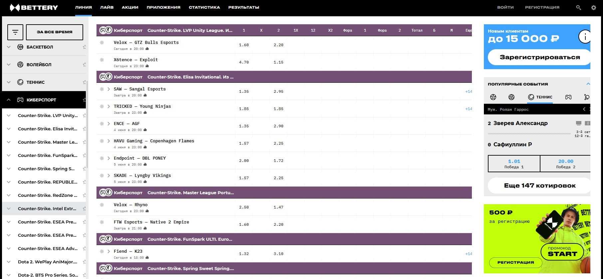603x279 pixels.
Task: Star the Баскетбол category in sidebar
Action: point(84,47)
